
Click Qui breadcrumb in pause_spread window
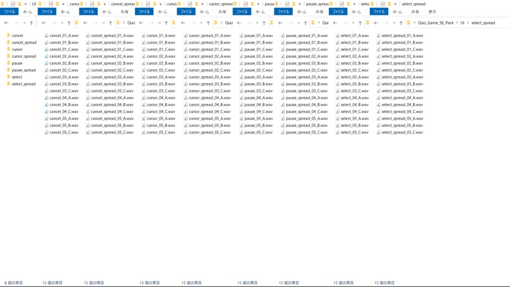325,23
